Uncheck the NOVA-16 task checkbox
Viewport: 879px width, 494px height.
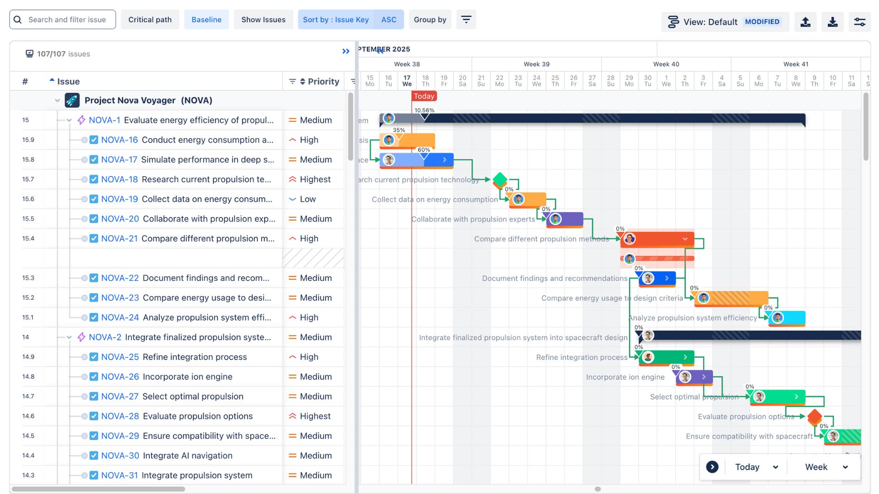click(93, 140)
